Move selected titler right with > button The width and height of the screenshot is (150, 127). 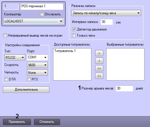[99, 53]
